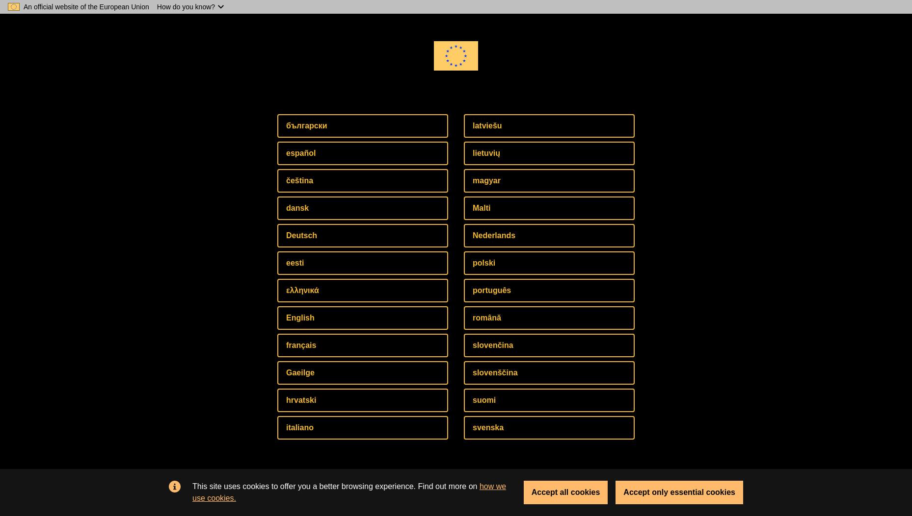Select latviešu language
This screenshot has height=516, width=912.
pos(549,126)
